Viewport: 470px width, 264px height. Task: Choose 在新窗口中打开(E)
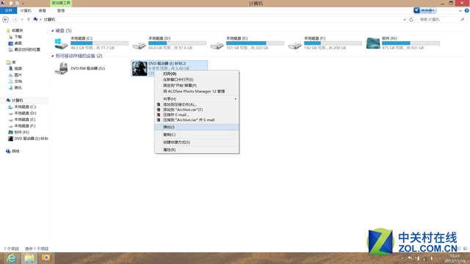[197, 80]
